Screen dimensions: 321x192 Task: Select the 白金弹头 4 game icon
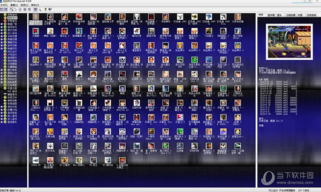[238, 45]
